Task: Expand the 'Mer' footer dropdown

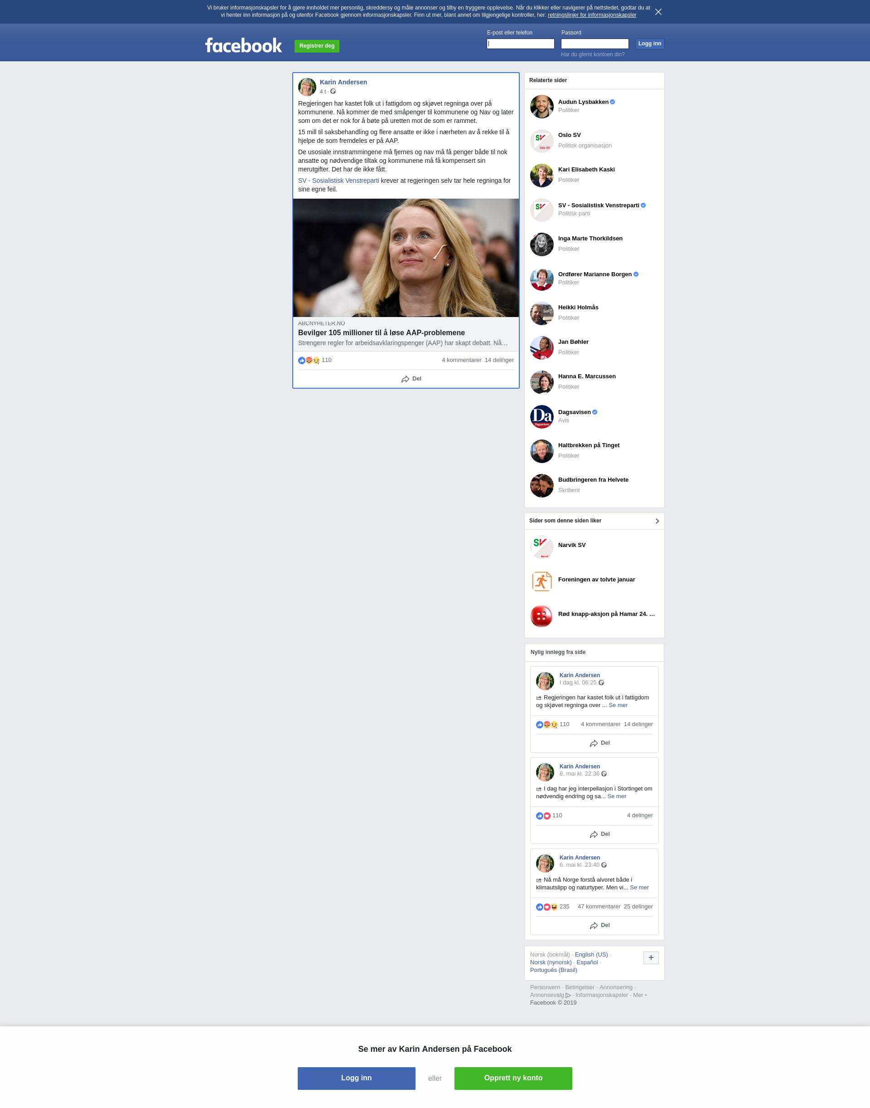Action: [639, 995]
